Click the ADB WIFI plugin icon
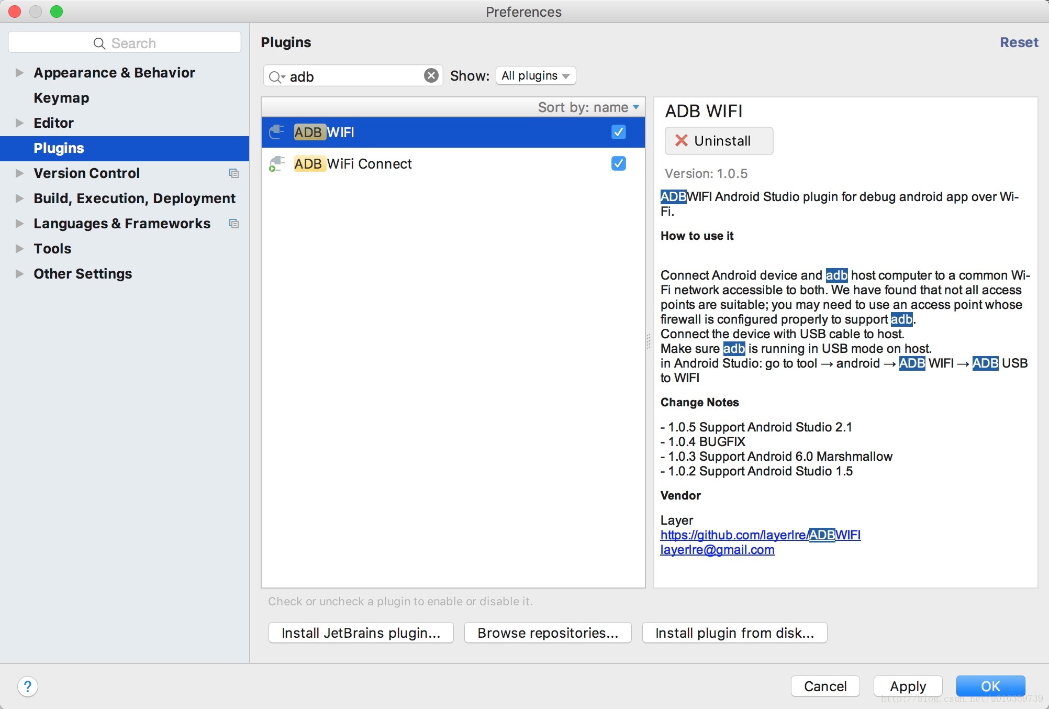Image resolution: width=1049 pixels, height=709 pixels. tap(276, 132)
